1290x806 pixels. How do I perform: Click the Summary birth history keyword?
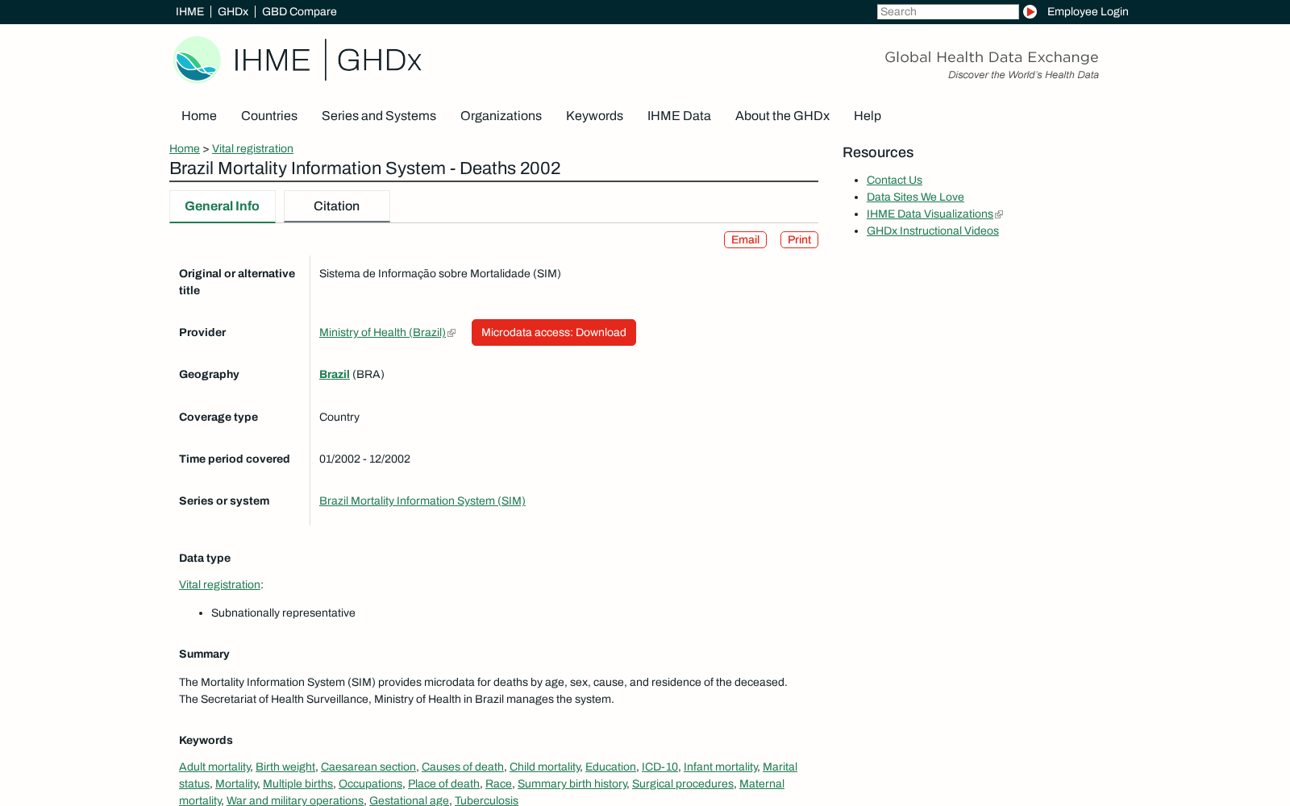click(x=572, y=783)
